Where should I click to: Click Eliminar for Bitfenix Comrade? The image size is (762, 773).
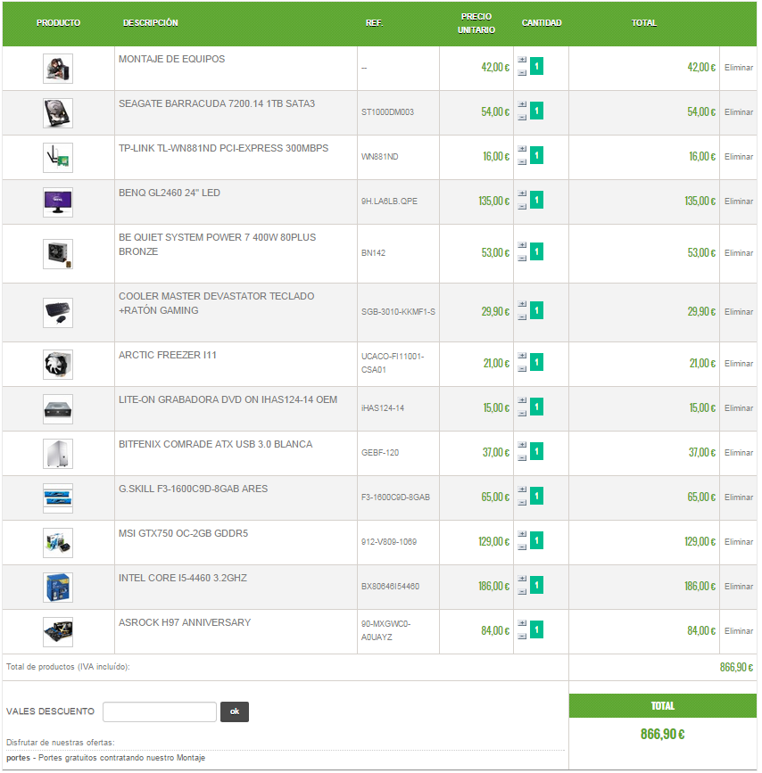[738, 453]
